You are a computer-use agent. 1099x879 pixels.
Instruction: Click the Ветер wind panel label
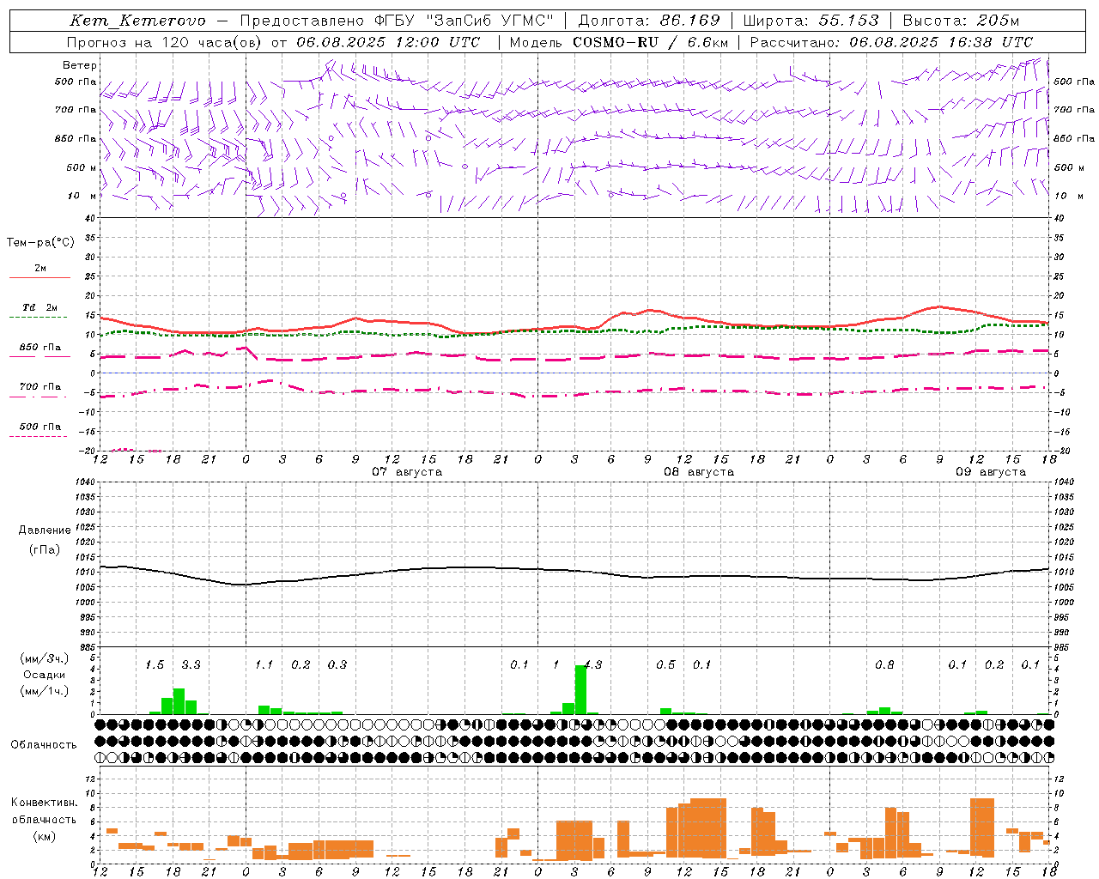(80, 65)
